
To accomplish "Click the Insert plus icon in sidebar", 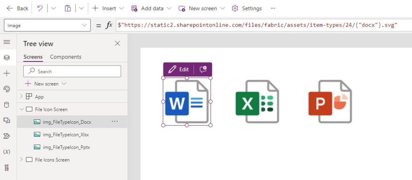I will tap(7, 74).
